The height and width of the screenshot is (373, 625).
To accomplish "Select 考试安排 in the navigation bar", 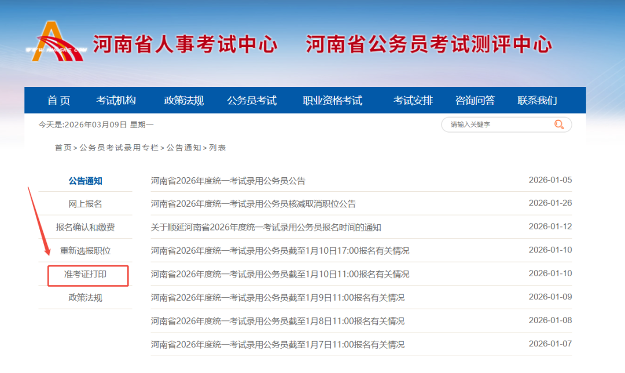I will click(413, 101).
